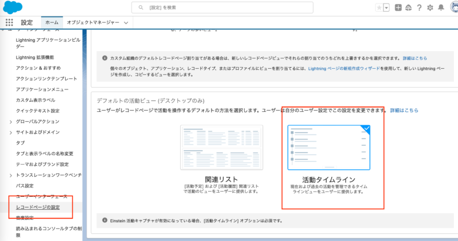The height and width of the screenshot is (241, 458).
Task: Click the info icon in the record page message
Action: click(105, 58)
